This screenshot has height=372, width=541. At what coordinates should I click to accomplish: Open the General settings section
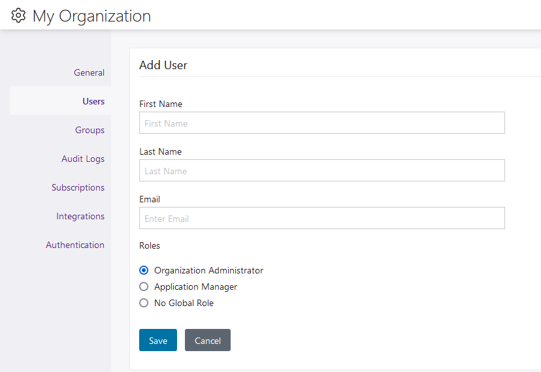[89, 72]
